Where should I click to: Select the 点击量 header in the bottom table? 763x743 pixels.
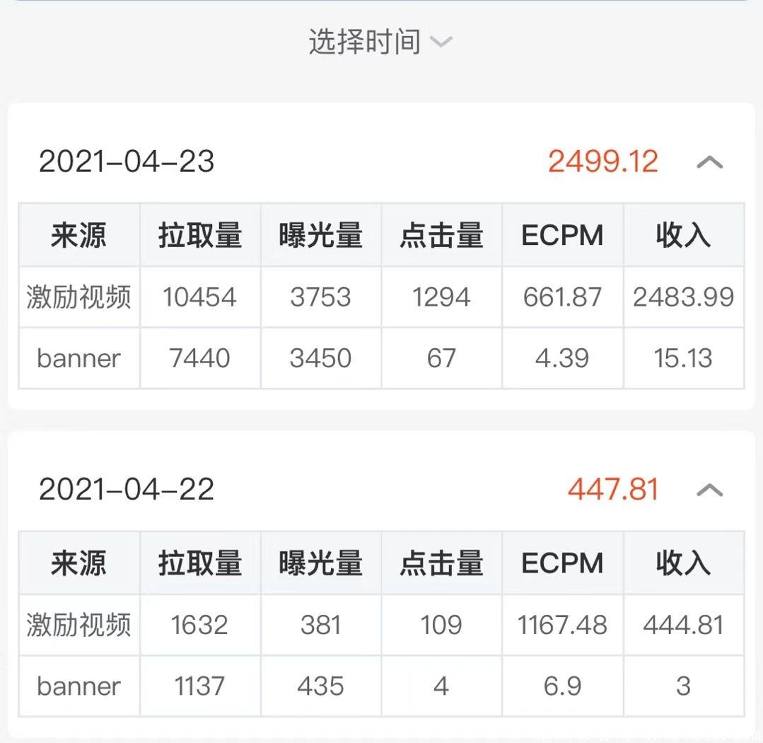[441, 563]
